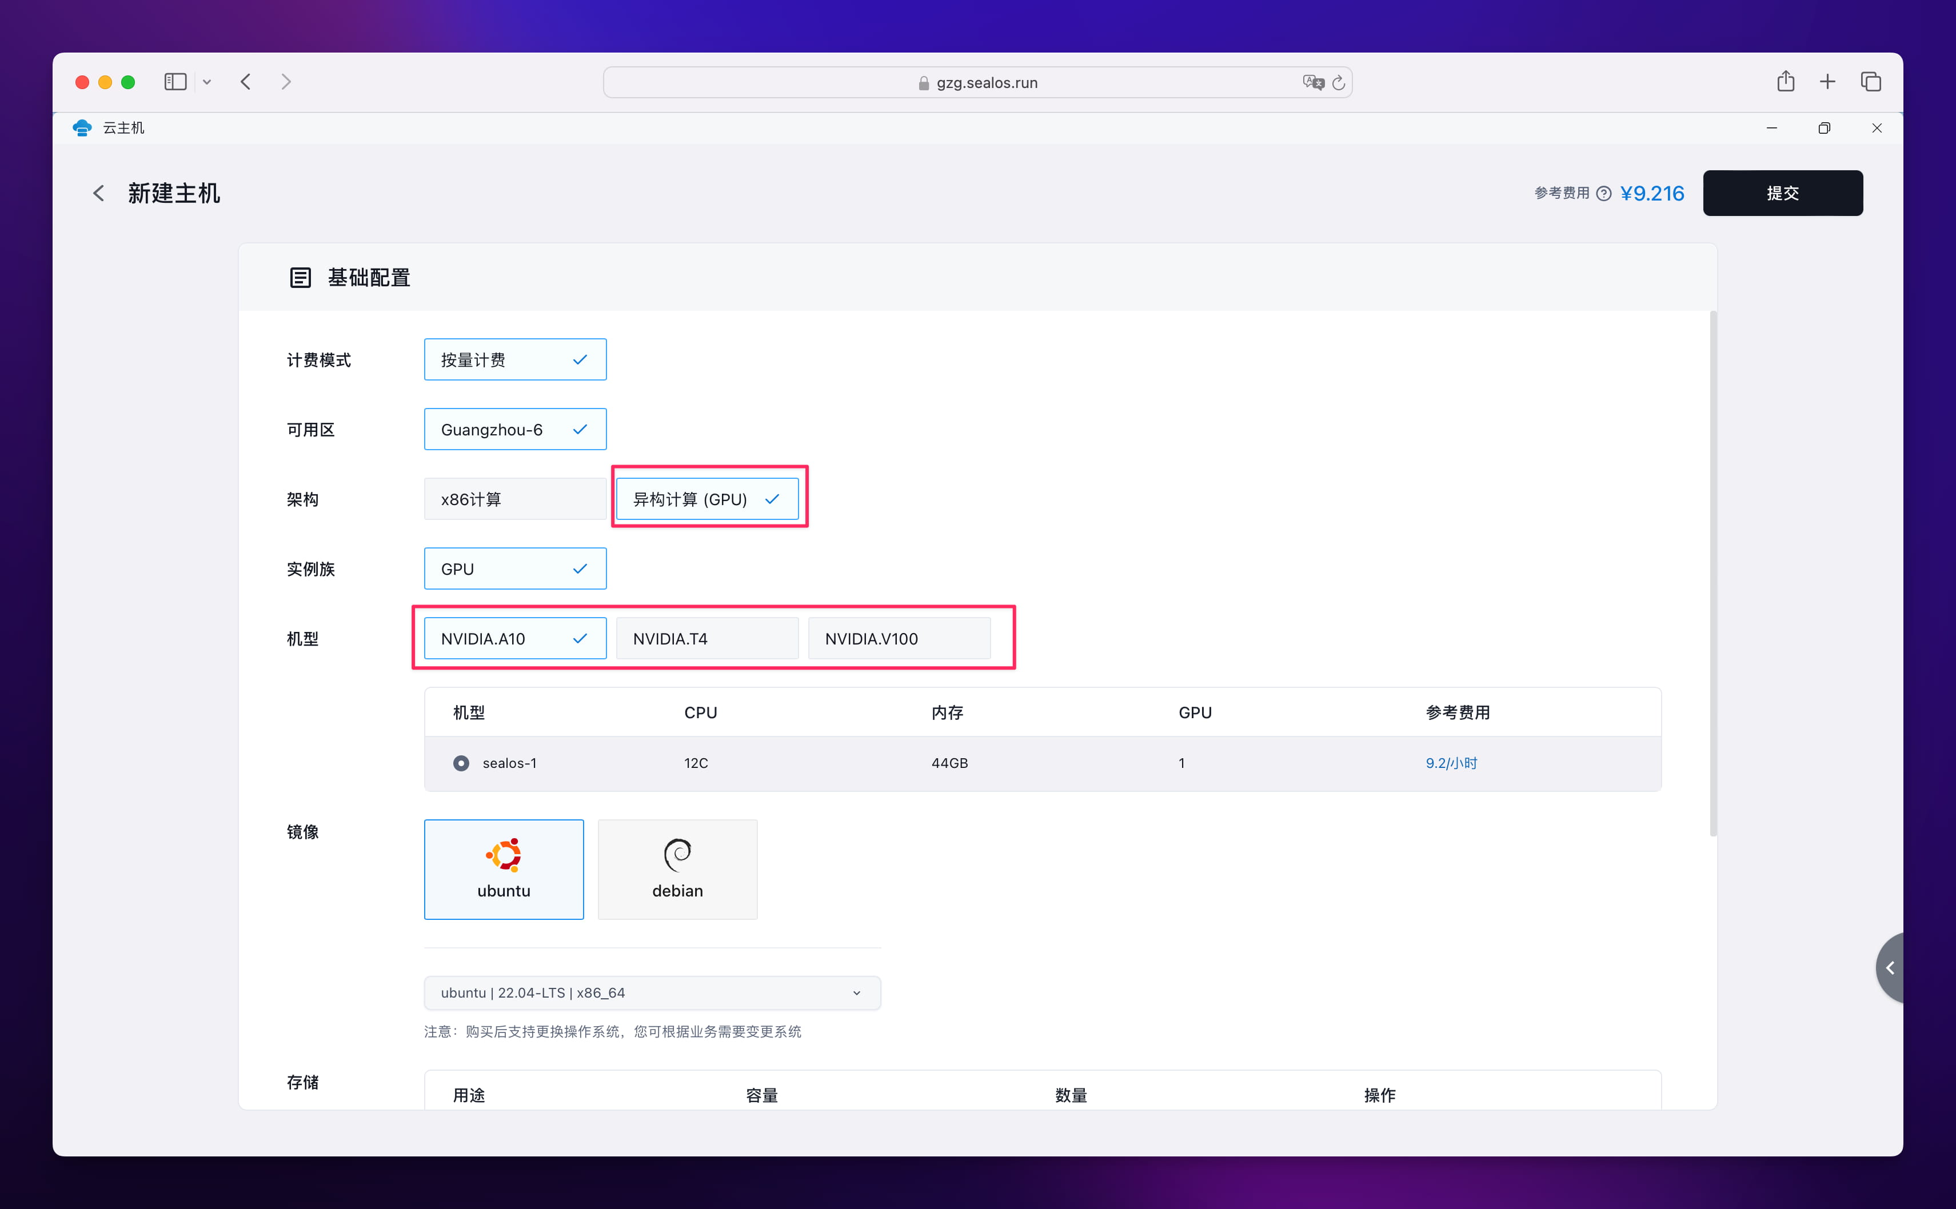Open the ubuntu 22.04-LTS version dropdown

[x=652, y=992]
